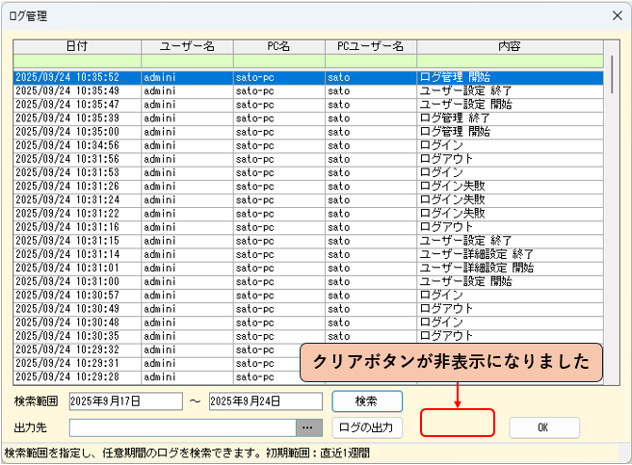Sort by the ユーザー名 column header

(187, 46)
